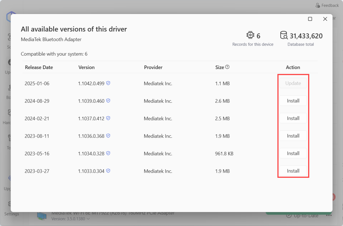
Task: Open more options for Wi-Fi adapter row
Action: (x=329, y=216)
